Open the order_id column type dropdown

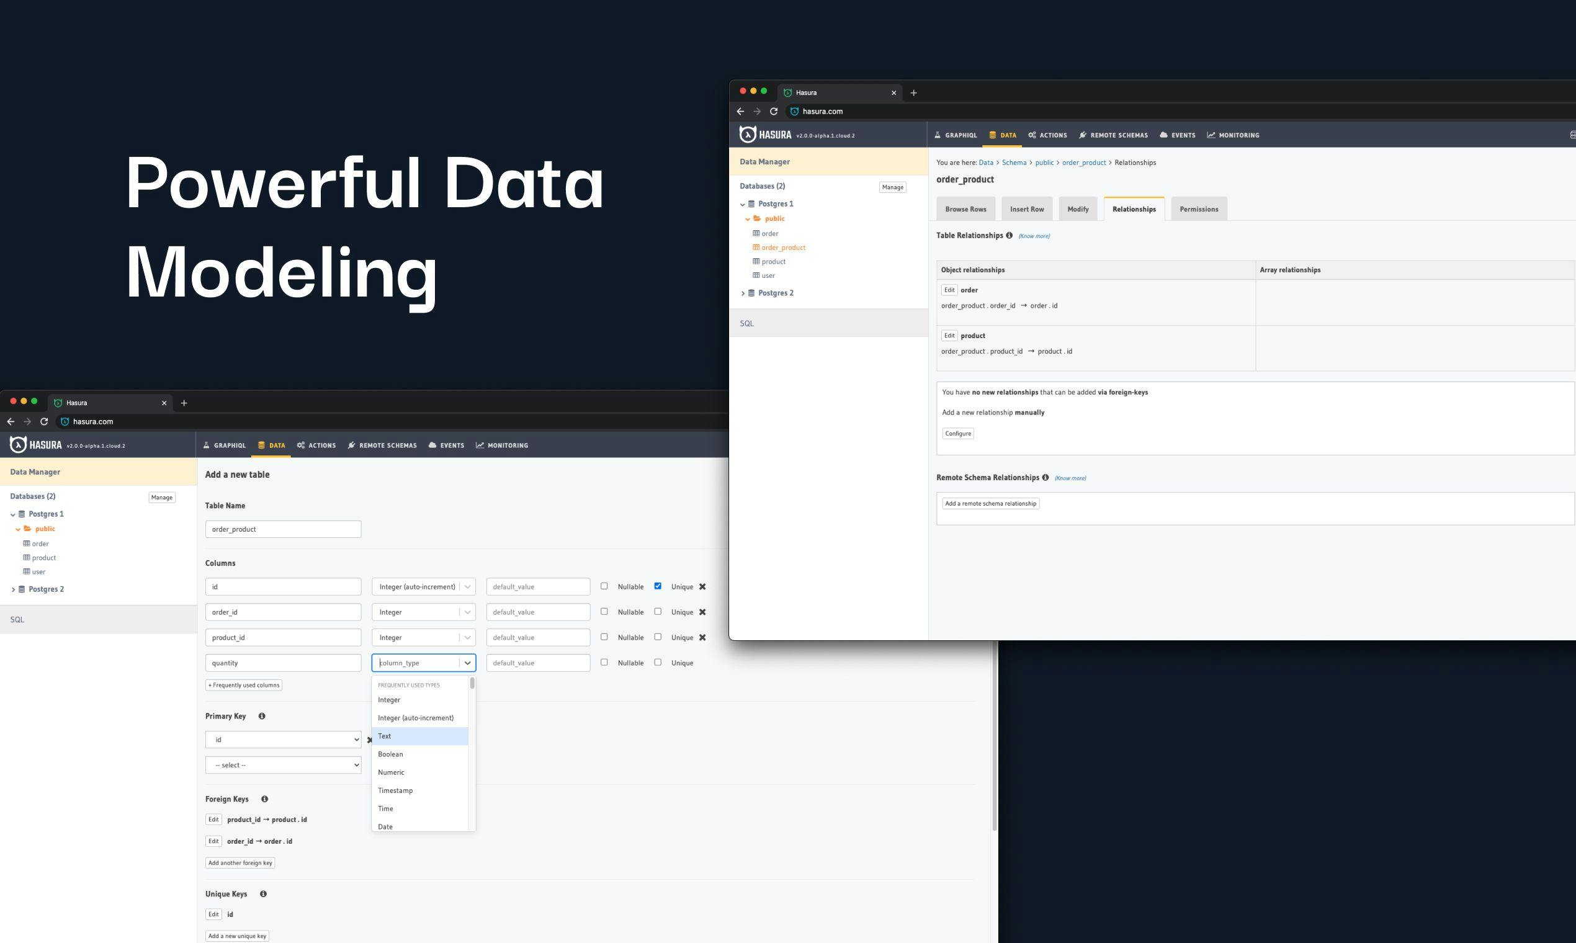click(x=423, y=612)
